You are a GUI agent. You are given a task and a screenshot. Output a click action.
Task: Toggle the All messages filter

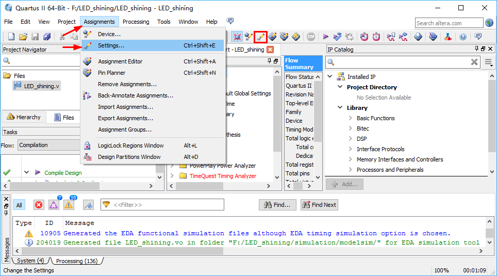[x=19, y=205]
